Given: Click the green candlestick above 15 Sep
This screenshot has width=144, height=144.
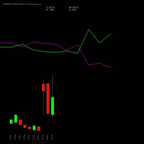Looking at the screenshot, I should click(x=11, y=122).
